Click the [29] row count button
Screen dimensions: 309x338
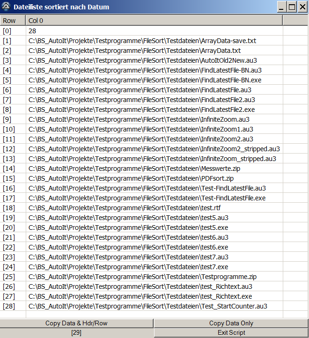(76, 333)
